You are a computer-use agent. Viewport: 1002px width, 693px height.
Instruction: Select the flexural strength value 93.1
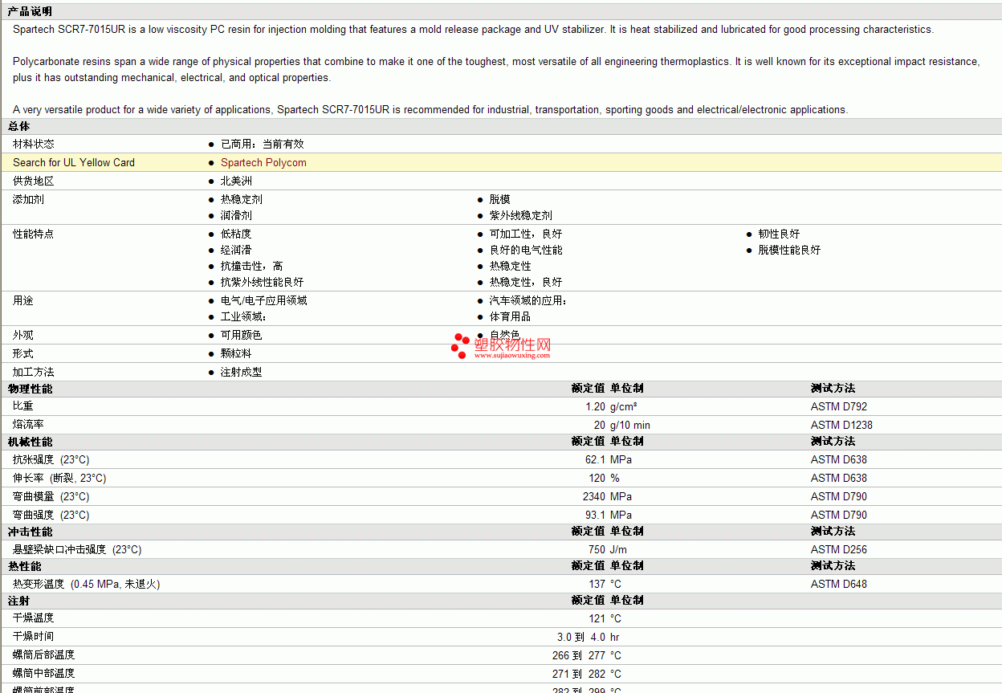(x=595, y=515)
